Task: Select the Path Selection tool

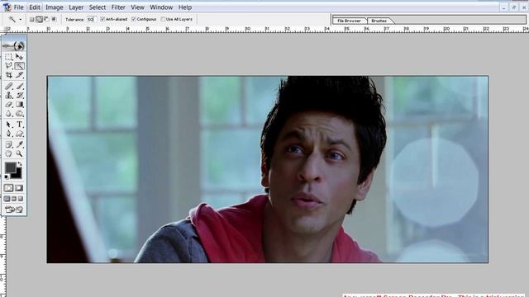Action: pos(9,125)
